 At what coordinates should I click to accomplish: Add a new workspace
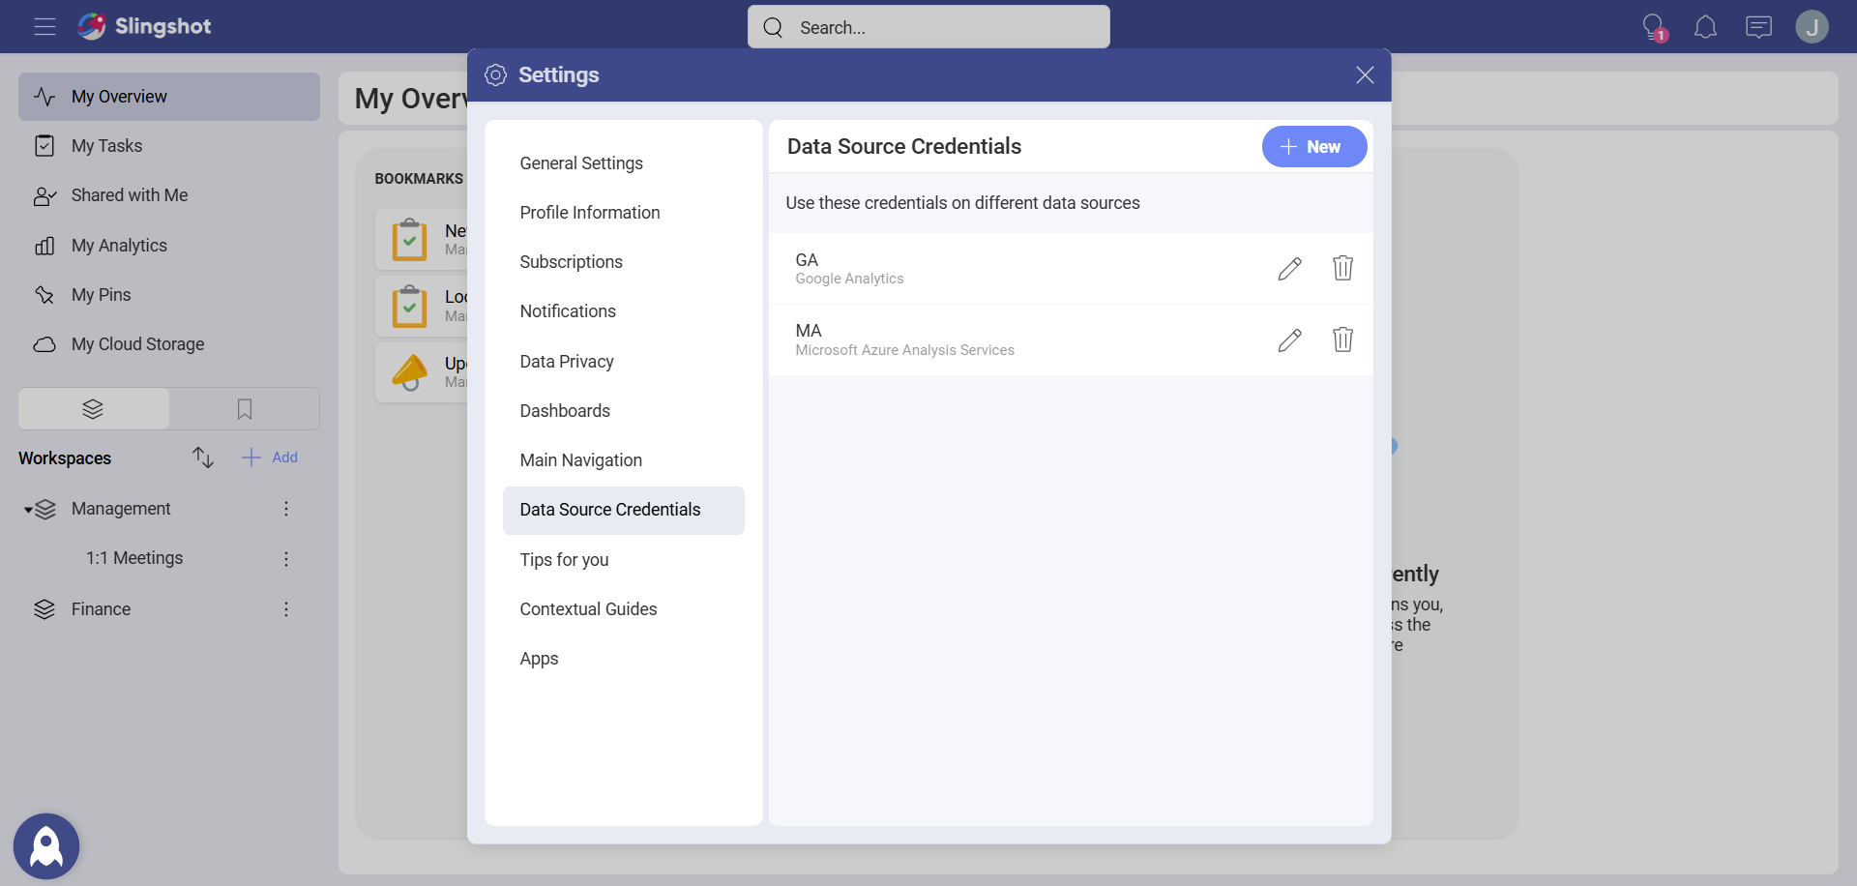[x=270, y=457]
